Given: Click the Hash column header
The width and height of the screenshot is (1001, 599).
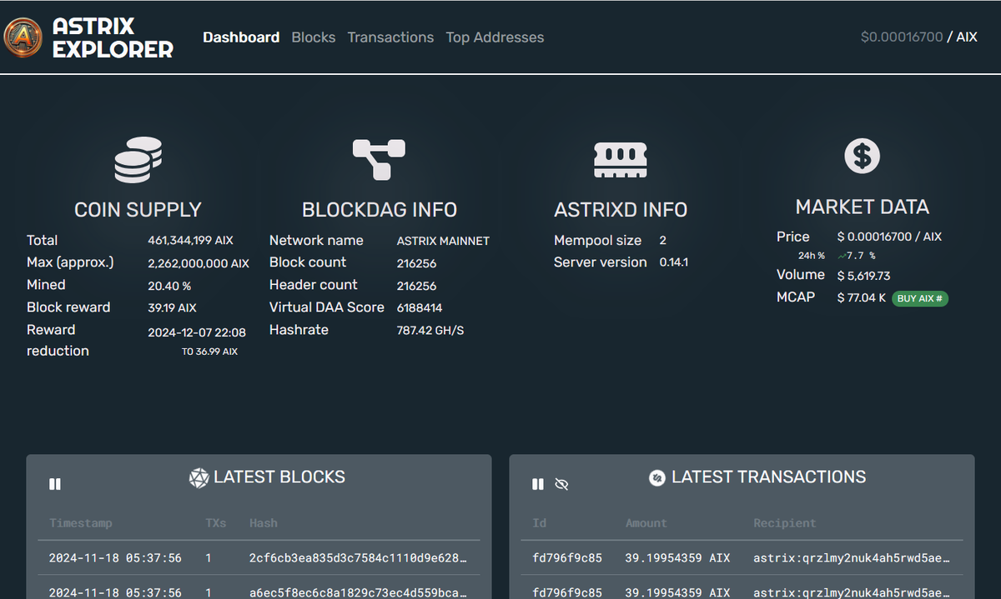Looking at the screenshot, I should [264, 523].
